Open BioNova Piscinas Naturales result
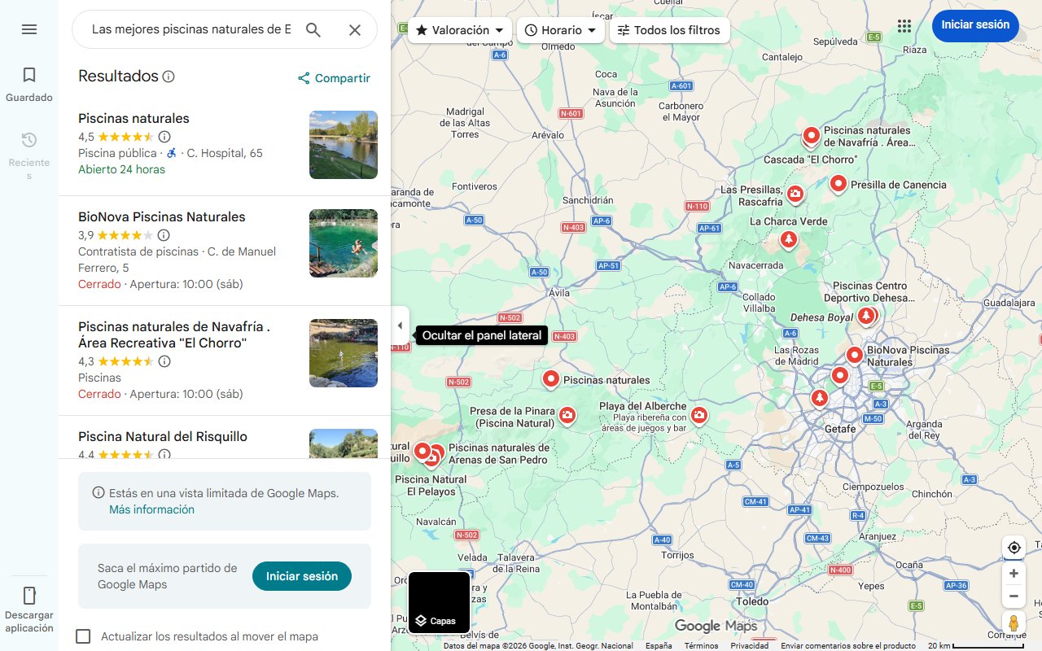 pyautogui.click(x=161, y=217)
